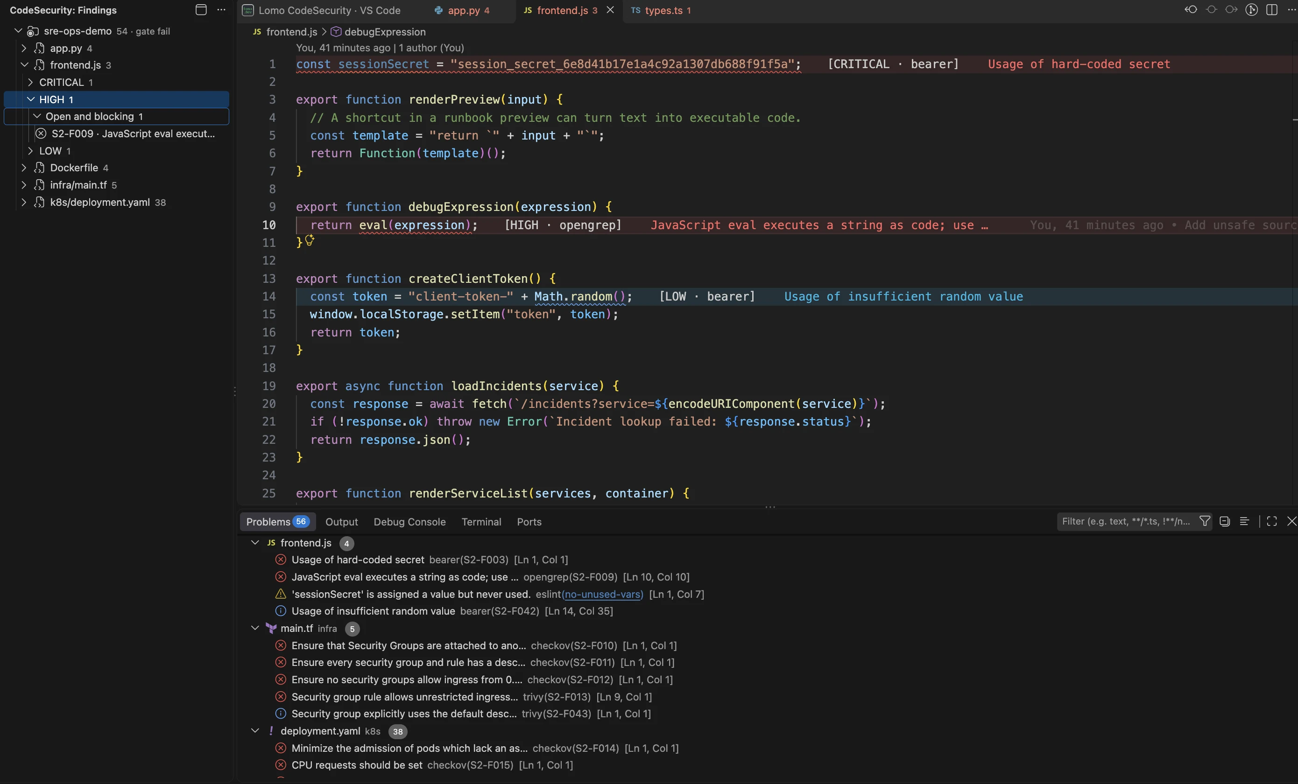Expand the LOW severity group

(x=30, y=151)
